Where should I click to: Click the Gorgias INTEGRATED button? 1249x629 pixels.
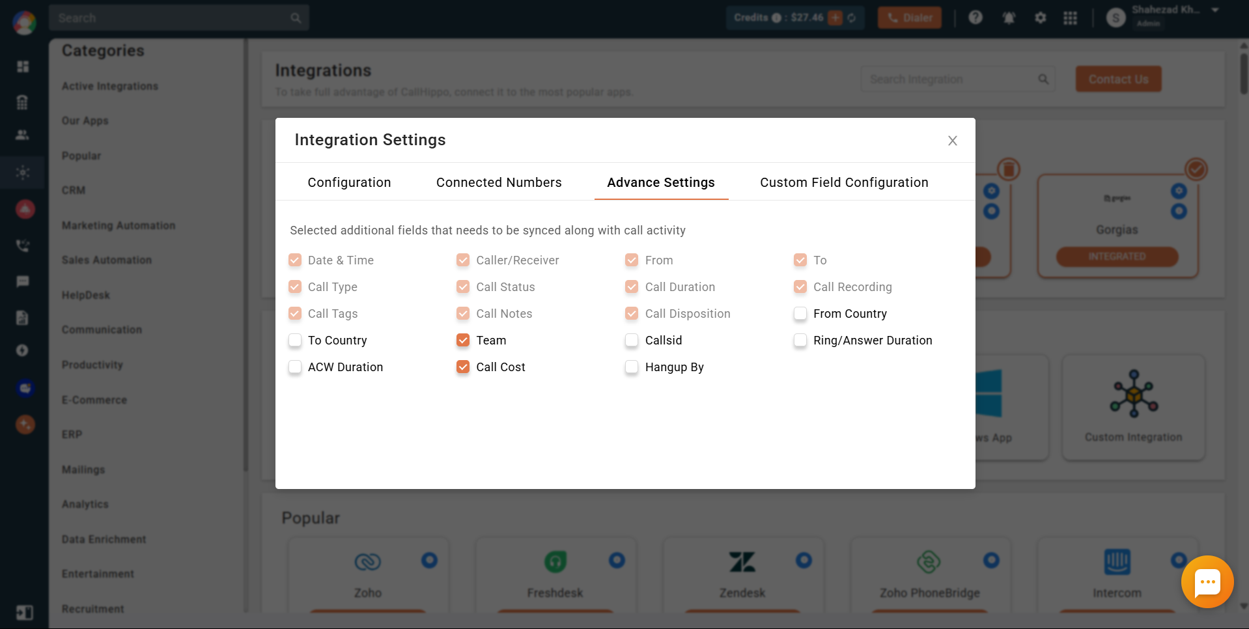pos(1117,257)
